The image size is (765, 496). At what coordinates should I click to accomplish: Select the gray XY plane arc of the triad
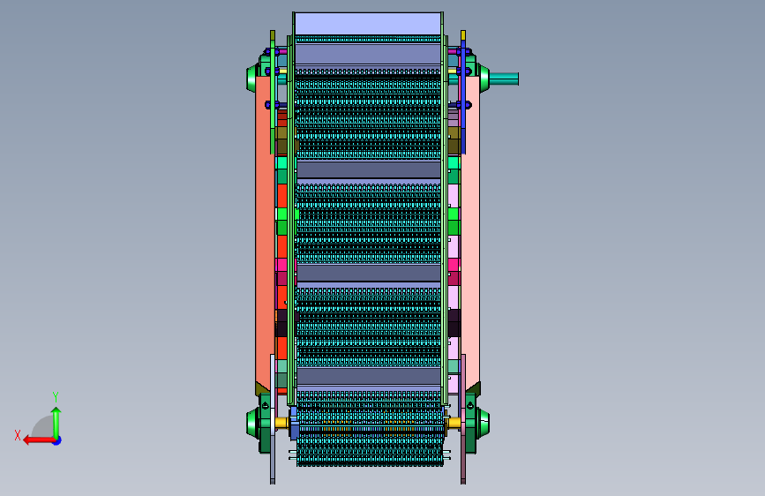(x=43, y=427)
